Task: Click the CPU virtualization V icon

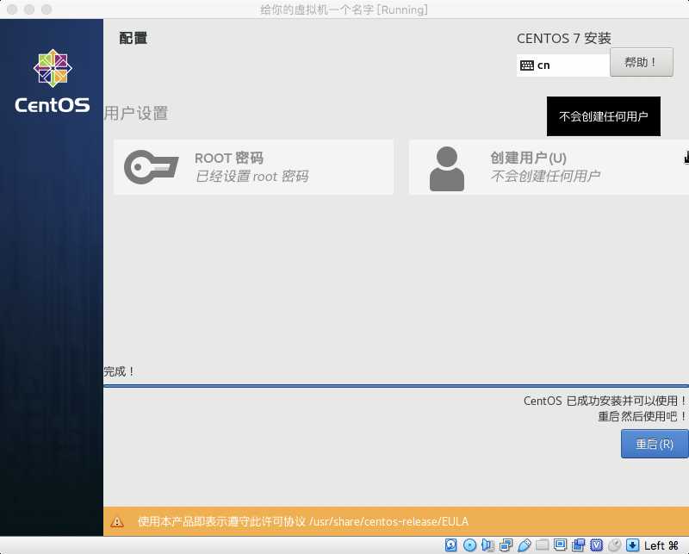Action: pyautogui.click(x=596, y=545)
